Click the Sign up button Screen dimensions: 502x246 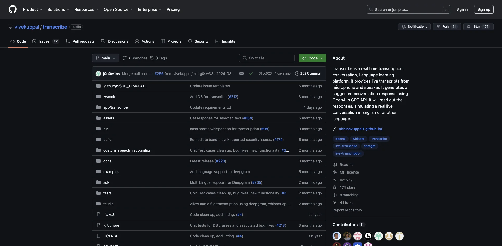click(x=484, y=9)
